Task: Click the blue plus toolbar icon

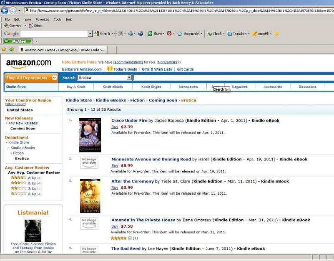Action: pos(131,34)
